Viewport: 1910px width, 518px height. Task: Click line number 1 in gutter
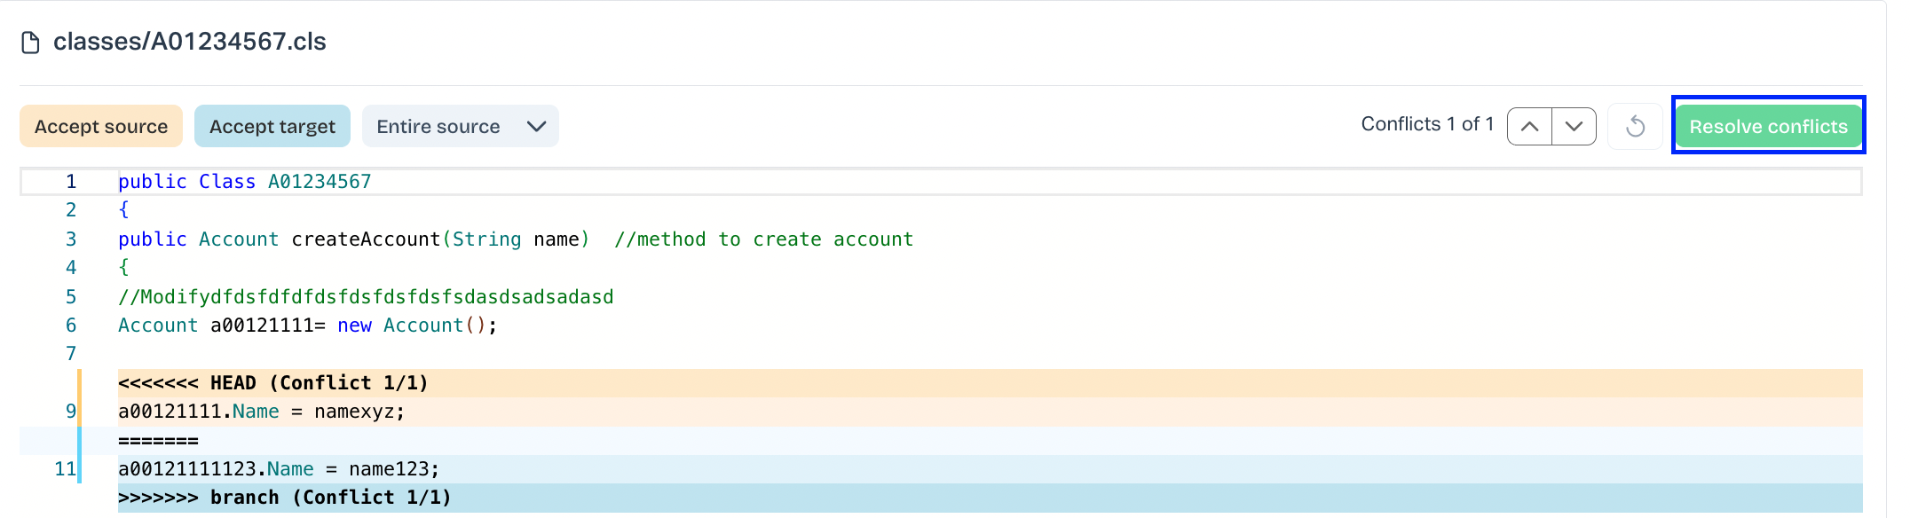[x=71, y=182]
